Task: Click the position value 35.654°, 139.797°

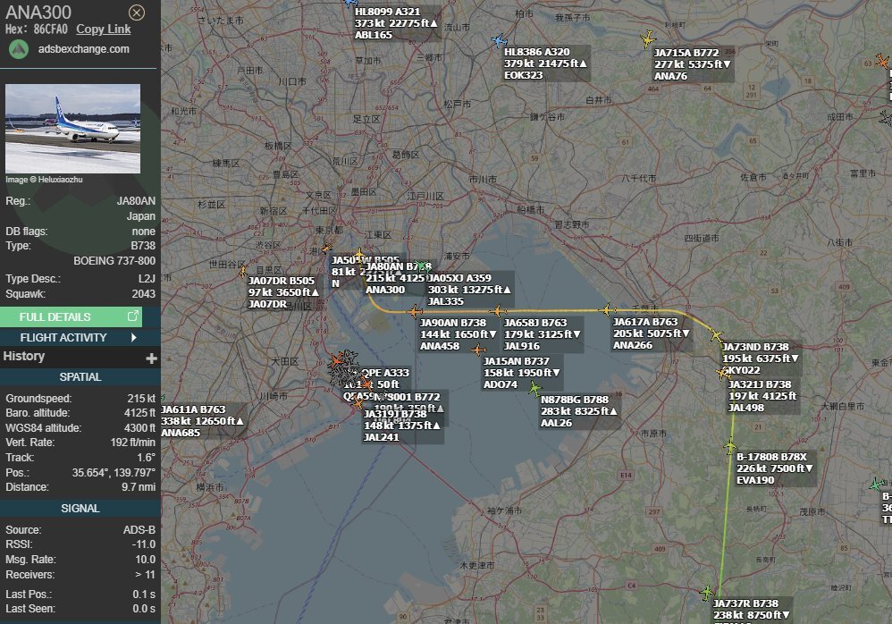Action: click(114, 473)
